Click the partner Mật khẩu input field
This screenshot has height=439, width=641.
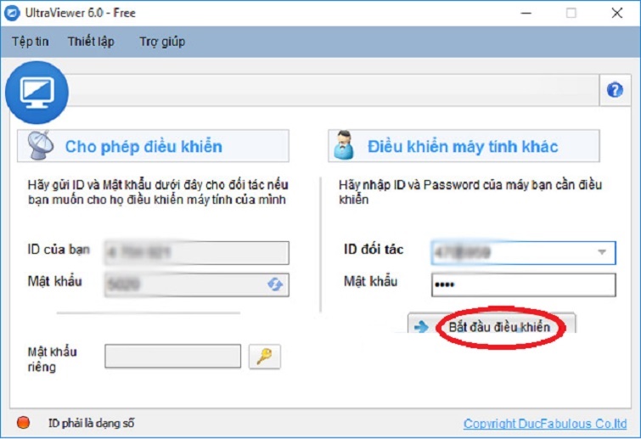(x=522, y=284)
